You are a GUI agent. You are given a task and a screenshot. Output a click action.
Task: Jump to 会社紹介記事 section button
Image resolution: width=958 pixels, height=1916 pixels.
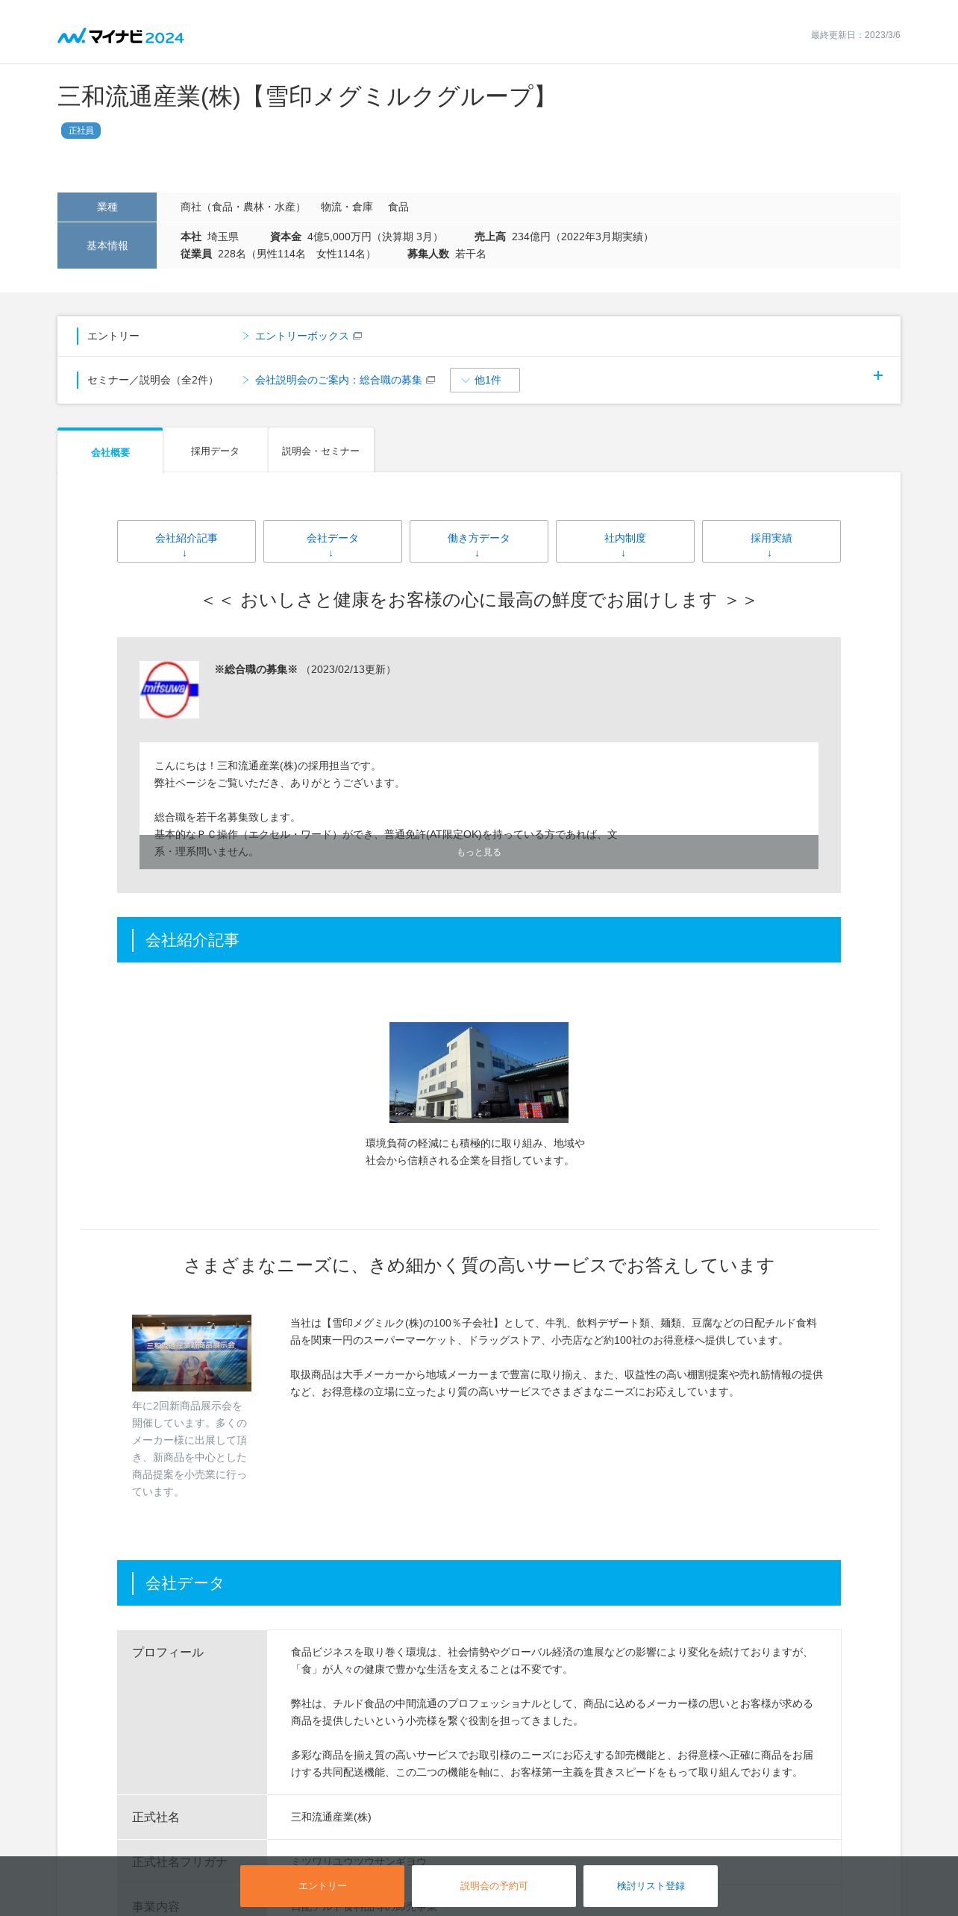[x=187, y=542]
